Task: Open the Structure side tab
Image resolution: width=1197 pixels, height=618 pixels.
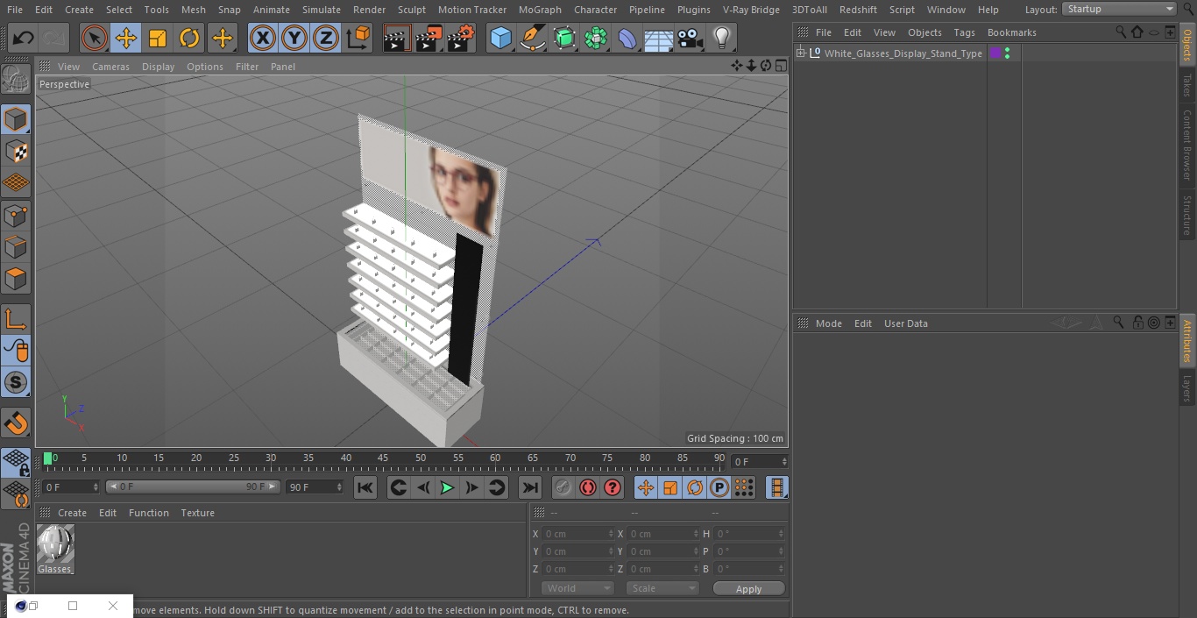Action: [x=1187, y=215]
